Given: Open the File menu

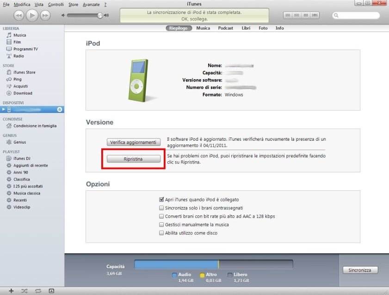Looking at the screenshot, I should tap(6, 5).
